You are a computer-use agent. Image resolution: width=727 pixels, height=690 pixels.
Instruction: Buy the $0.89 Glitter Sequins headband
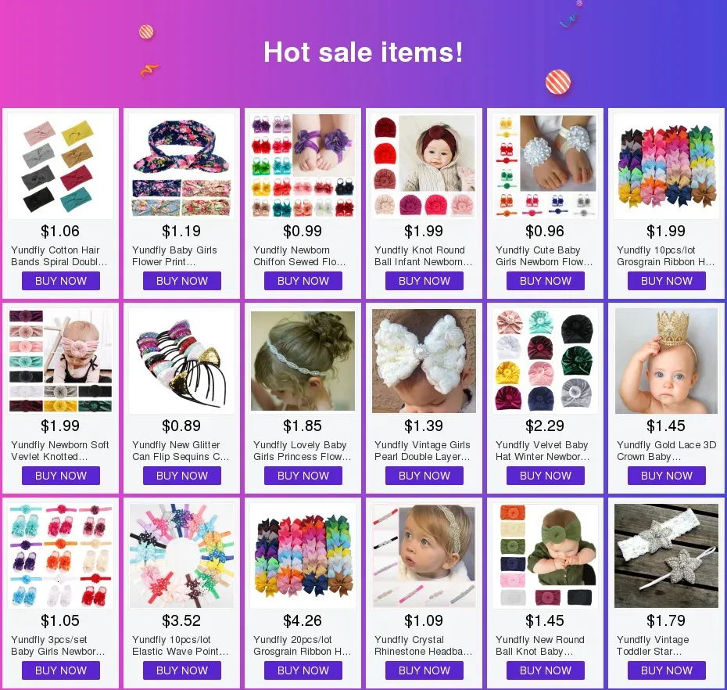tap(181, 476)
